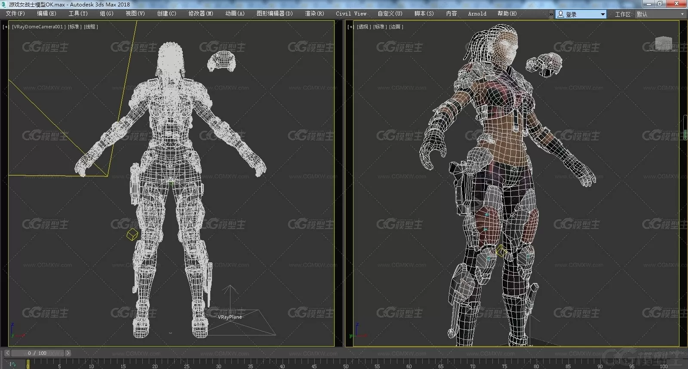Open the 脚本(S) menu
Viewport: 688px width, 369px height.
tap(424, 14)
